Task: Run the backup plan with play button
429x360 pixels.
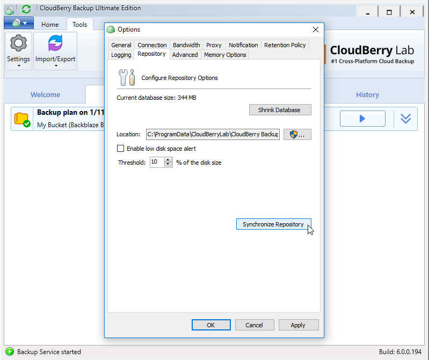Action: tap(362, 119)
